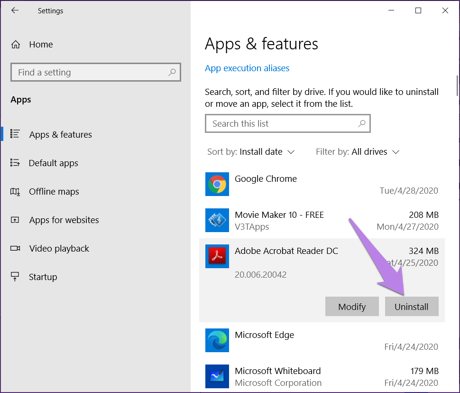This screenshot has height=393, width=460.
Task: Maximize the Settings window
Action: pyautogui.click(x=418, y=10)
